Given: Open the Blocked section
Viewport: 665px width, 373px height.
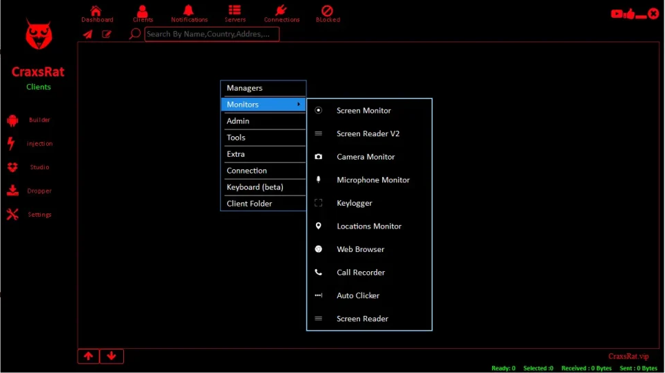Looking at the screenshot, I should pos(328,14).
